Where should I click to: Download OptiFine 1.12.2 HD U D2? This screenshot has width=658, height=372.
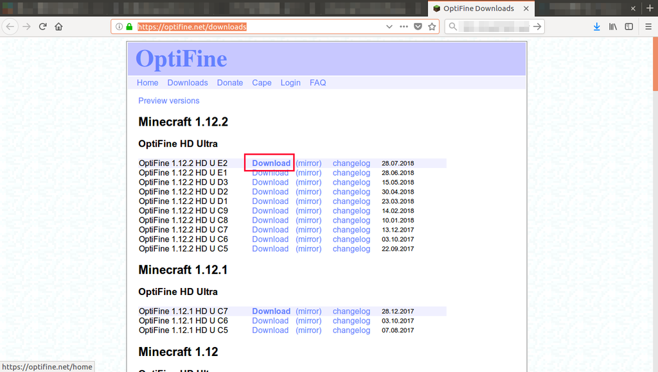(x=271, y=191)
